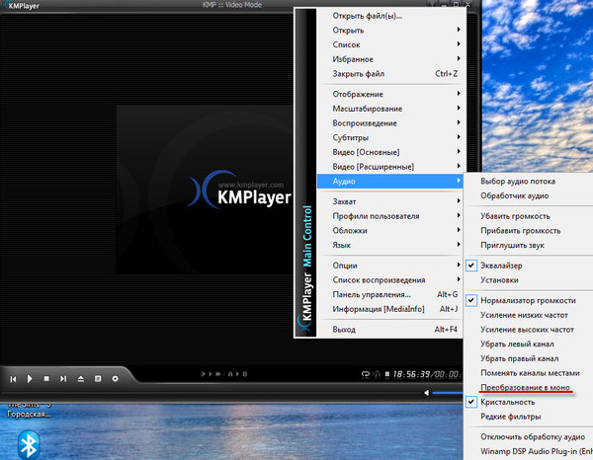The image size is (593, 460).
Task: Start playback with the Play button
Action: click(x=30, y=378)
